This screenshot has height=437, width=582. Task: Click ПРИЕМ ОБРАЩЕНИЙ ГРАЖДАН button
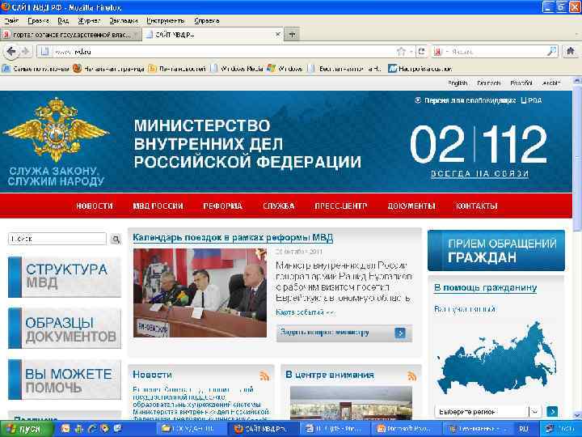(x=496, y=250)
